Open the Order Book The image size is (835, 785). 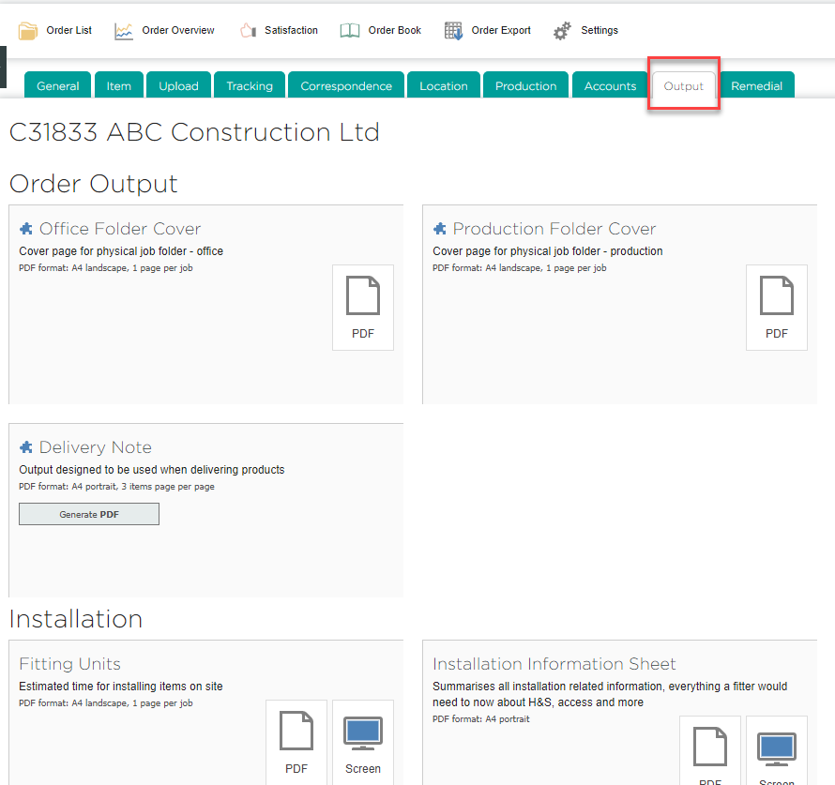click(x=350, y=31)
